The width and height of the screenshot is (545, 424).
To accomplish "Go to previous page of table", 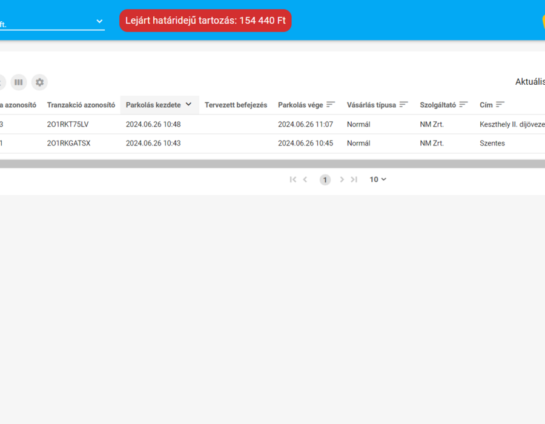I will coord(305,179).
